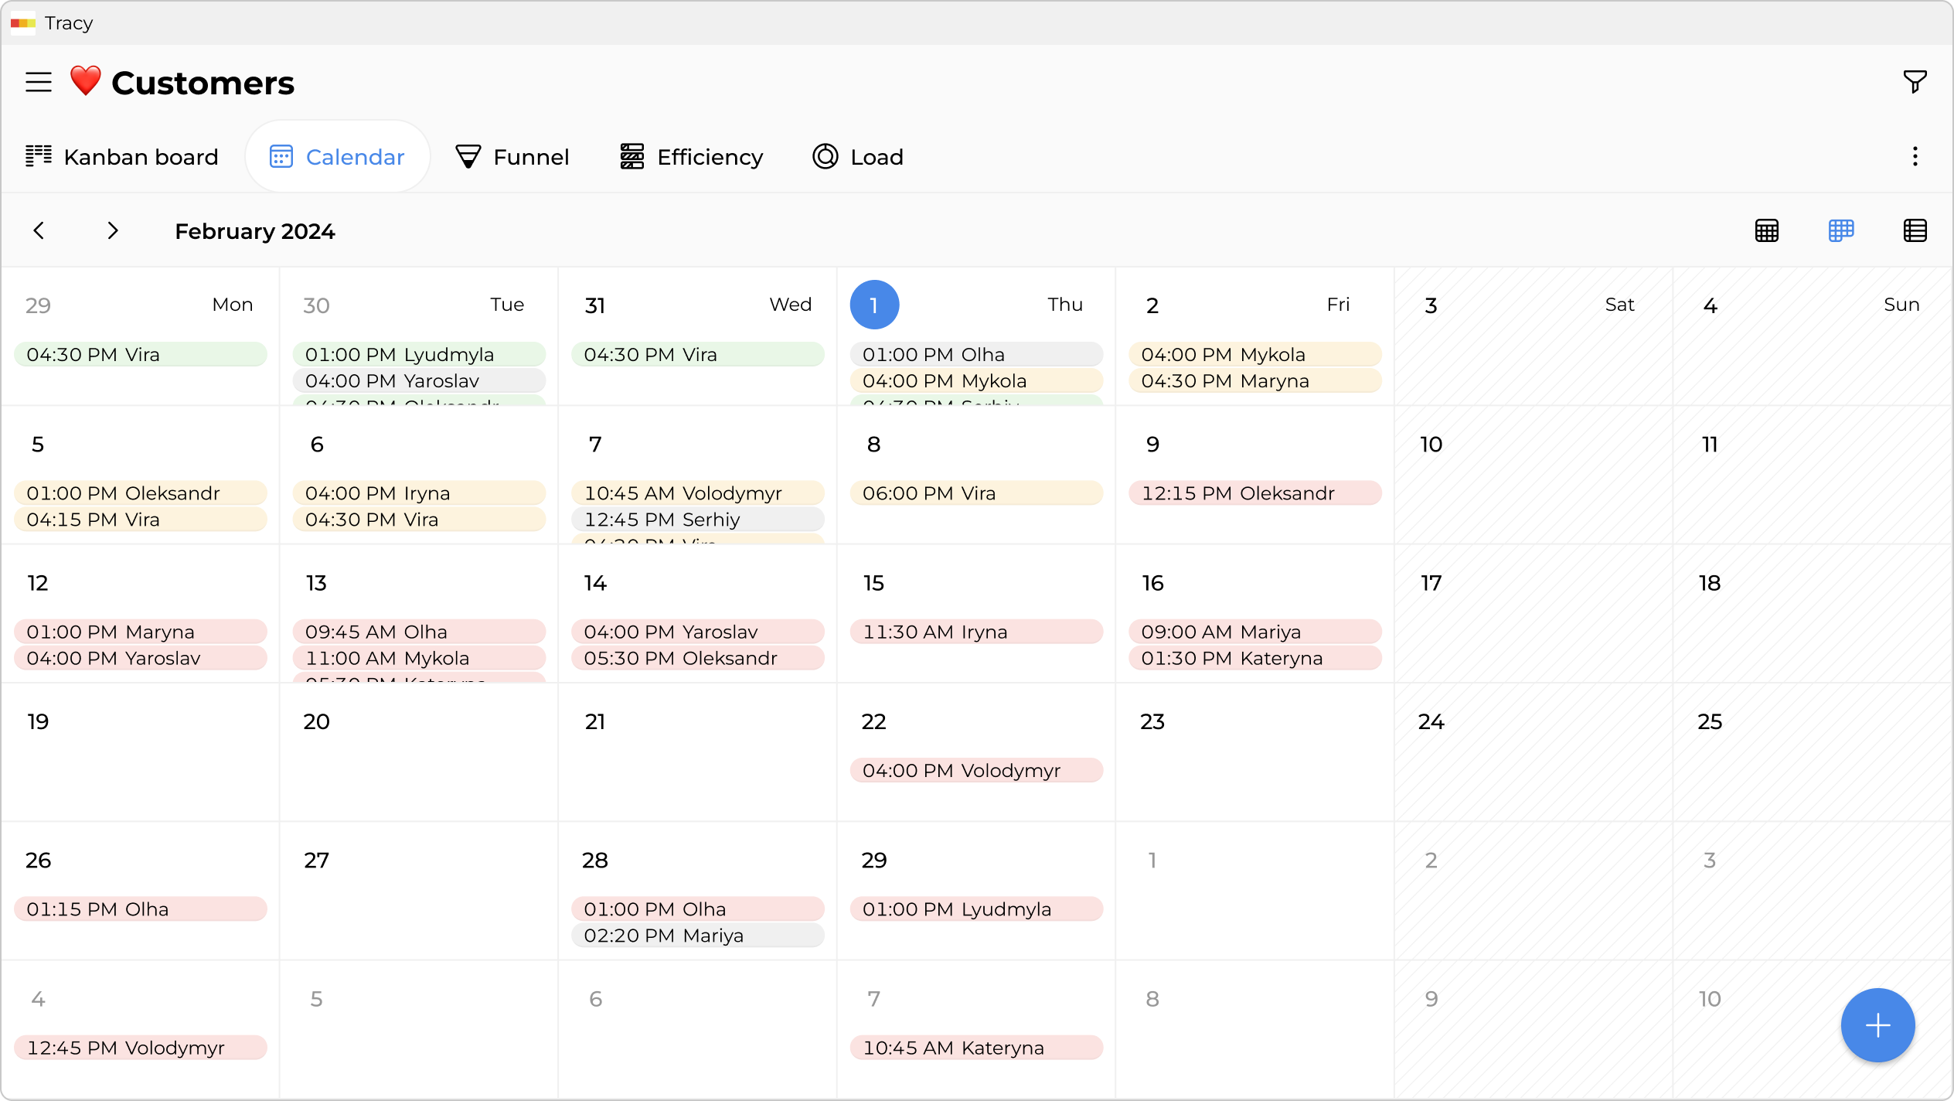Open the hamburger navigation menu
Screen dimensions: 1954x1101
[x=38, y=81]
